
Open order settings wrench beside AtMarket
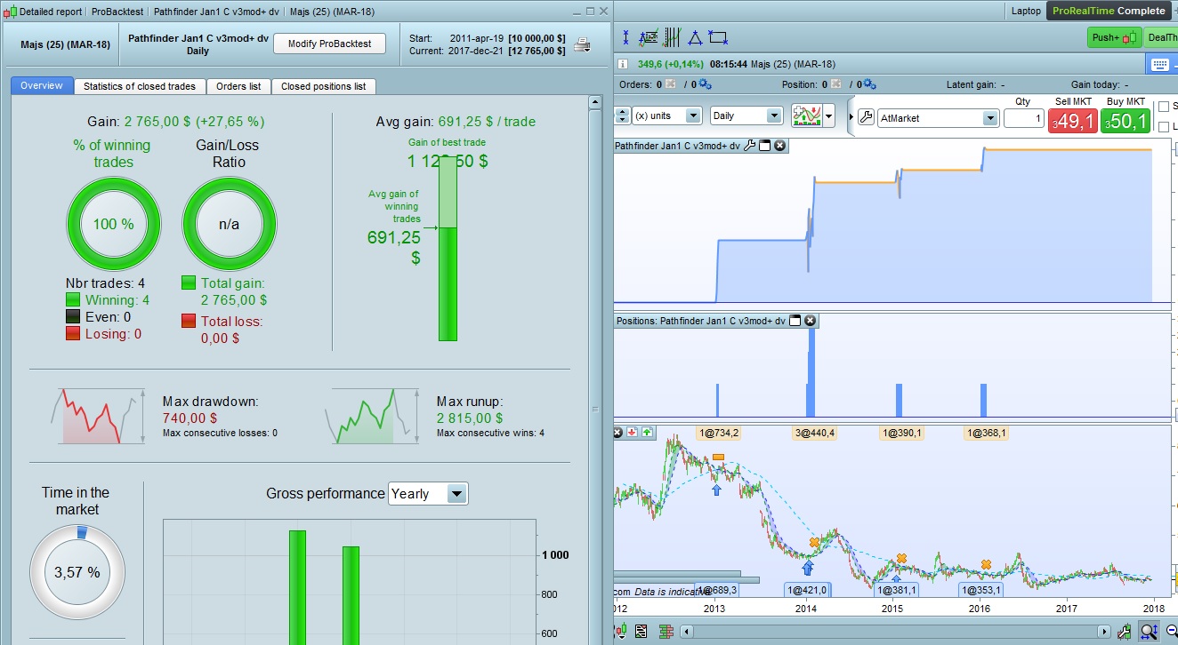(865, 117)
